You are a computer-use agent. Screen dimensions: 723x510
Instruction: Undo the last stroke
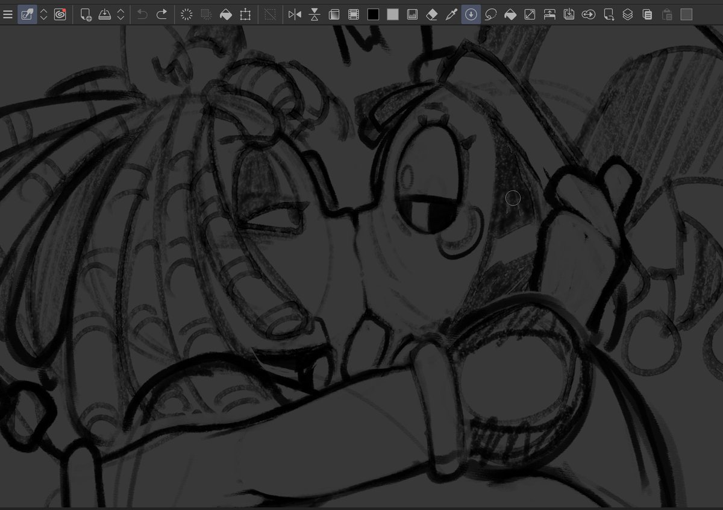[142, 14]
